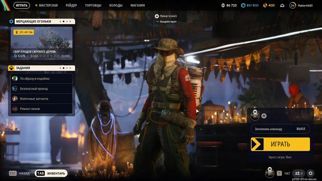Click the ESC Назад button
The height and width of the screenshot is (181, 322).
click(x=19, y=173)
